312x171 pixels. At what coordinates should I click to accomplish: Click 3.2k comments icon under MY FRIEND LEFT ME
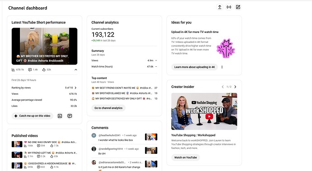[x=38, y=157]
